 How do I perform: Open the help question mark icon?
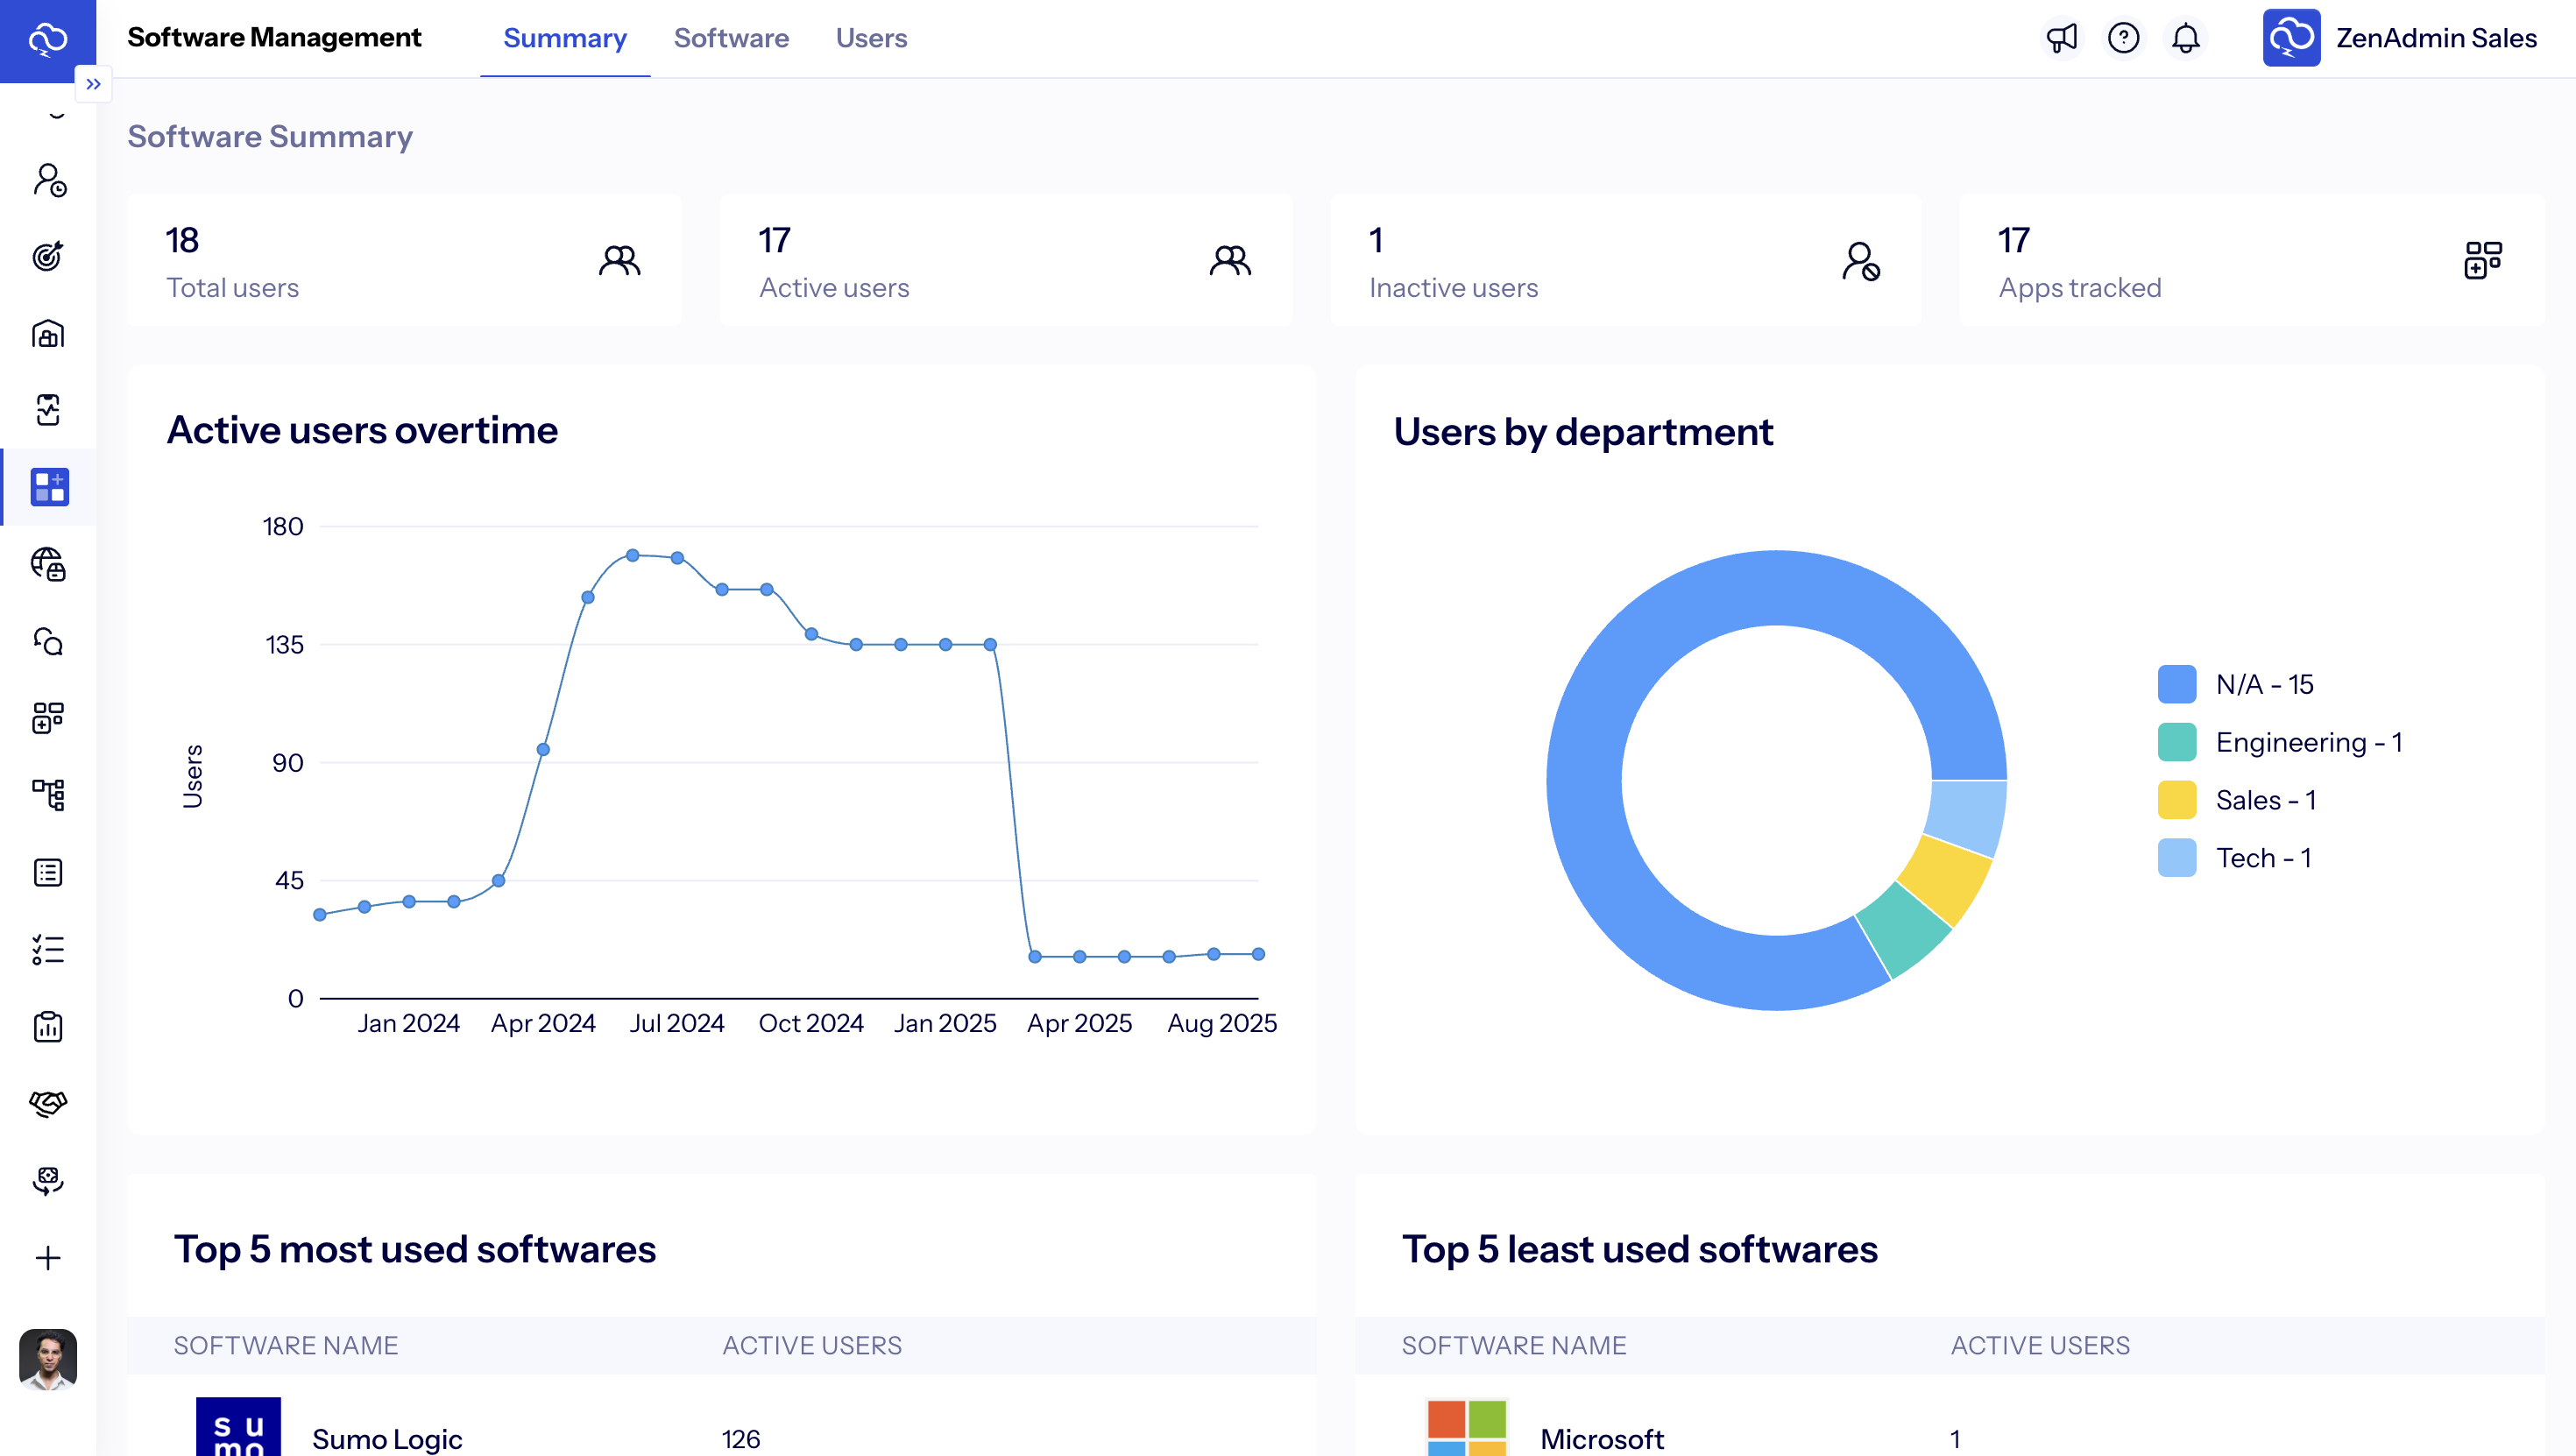pyautogui.click(x=2123, y=38)
